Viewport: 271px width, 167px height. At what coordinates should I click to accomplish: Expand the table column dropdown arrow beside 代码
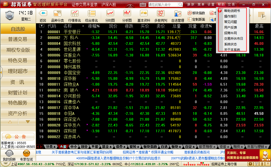point(42,26)
